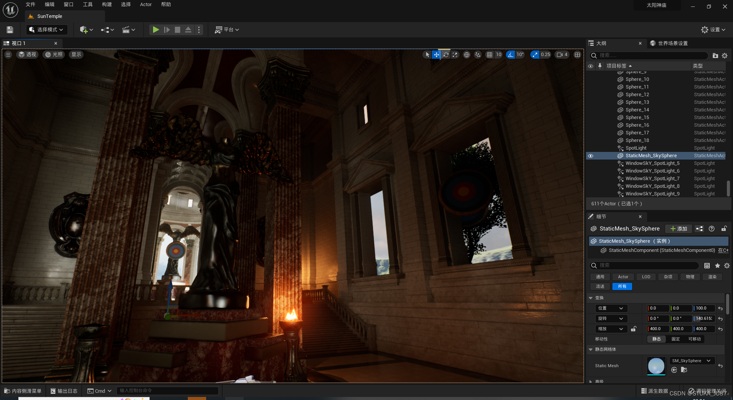Toggle the details panel lock icon
The height and width of the screenshot is (400, 733).
pos(724,229)
